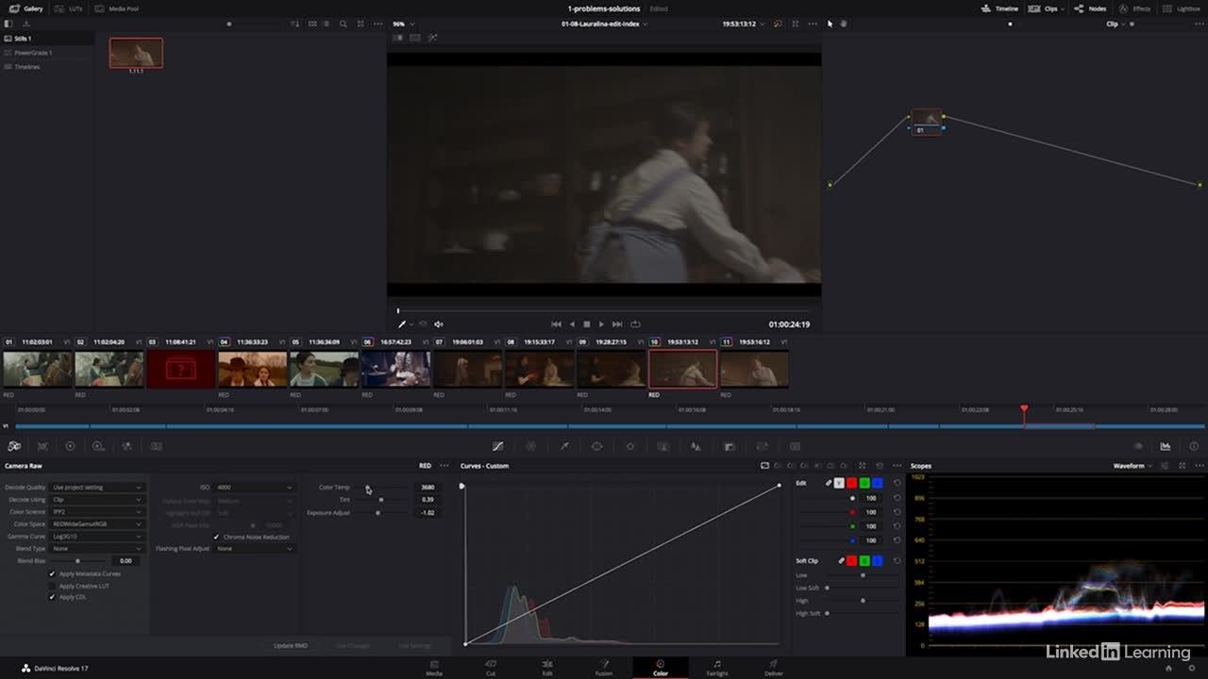Show the Scopes palette icon

[1166, 446]
